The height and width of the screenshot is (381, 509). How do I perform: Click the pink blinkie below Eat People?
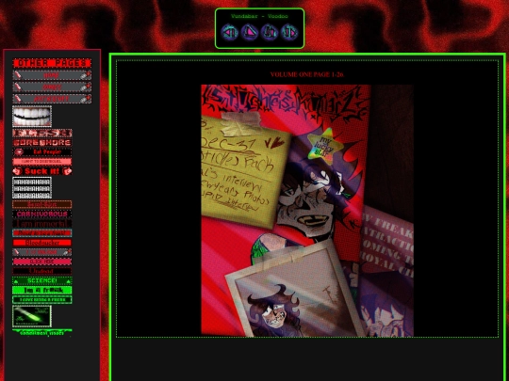pyautogui.click(x=42, y=162)
